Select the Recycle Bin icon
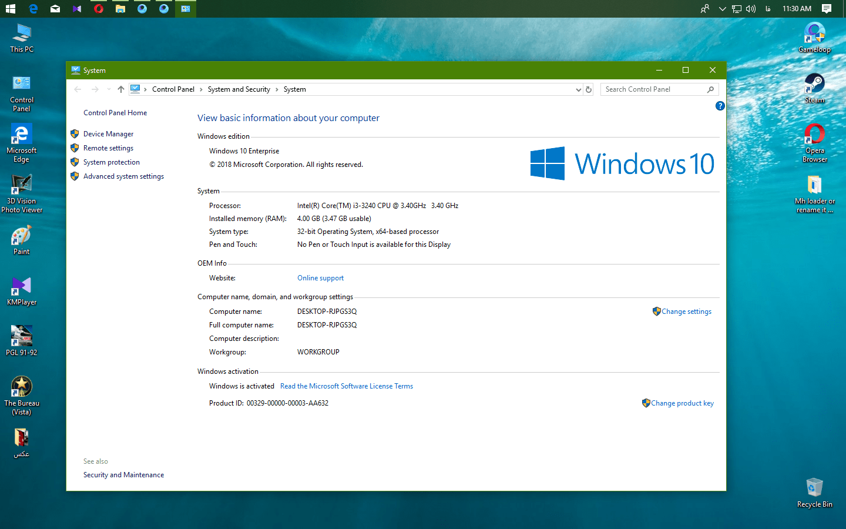846x529 pixels. pyautogui.click(x=815, y=493)
